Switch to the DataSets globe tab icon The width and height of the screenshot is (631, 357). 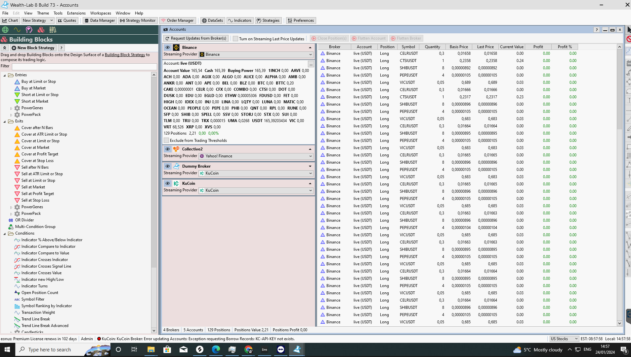pos(5,30)
